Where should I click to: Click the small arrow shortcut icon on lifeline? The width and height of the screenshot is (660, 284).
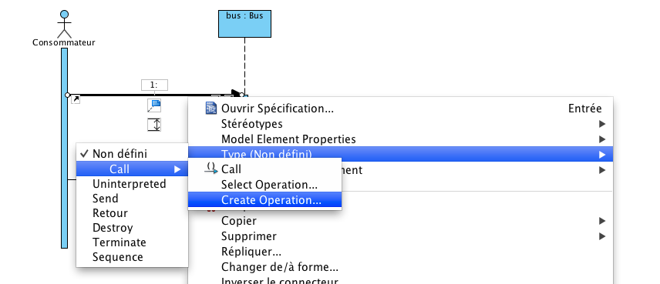[76, 99]
